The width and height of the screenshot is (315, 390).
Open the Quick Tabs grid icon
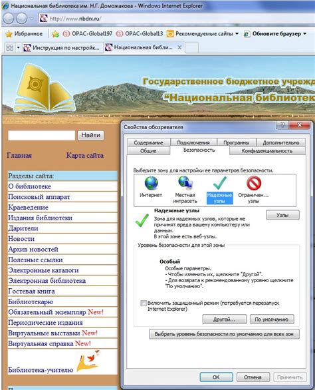pyautogui.click(x=10, y=47)
